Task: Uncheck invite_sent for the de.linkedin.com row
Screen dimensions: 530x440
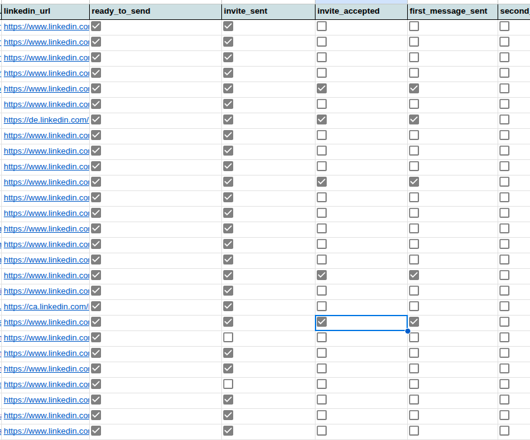Action: (228, 119)
